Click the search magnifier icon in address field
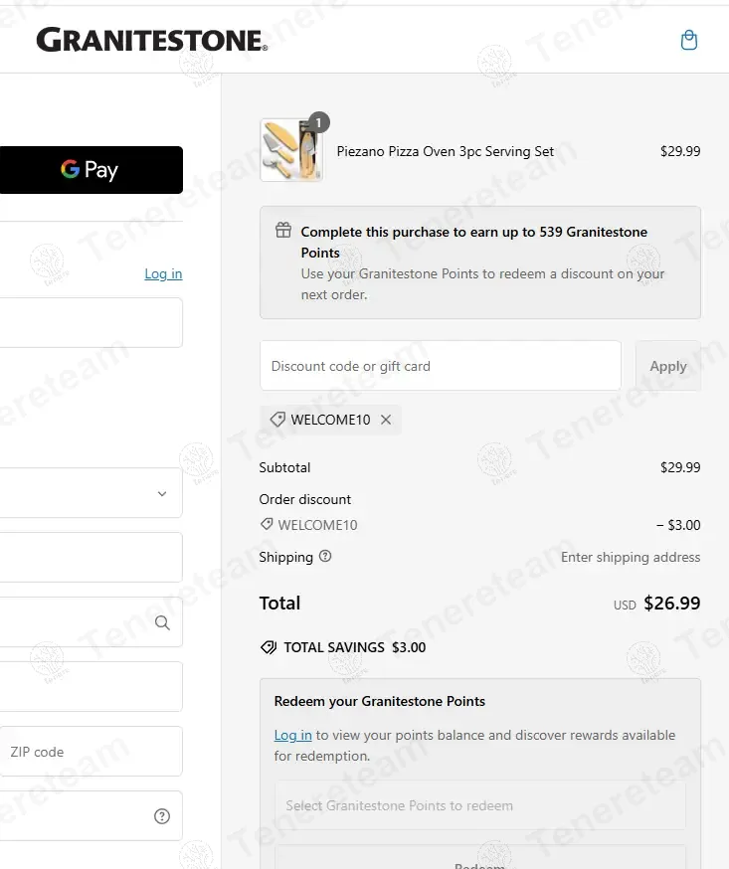729x869 pixels. click(x=162, y=622)
